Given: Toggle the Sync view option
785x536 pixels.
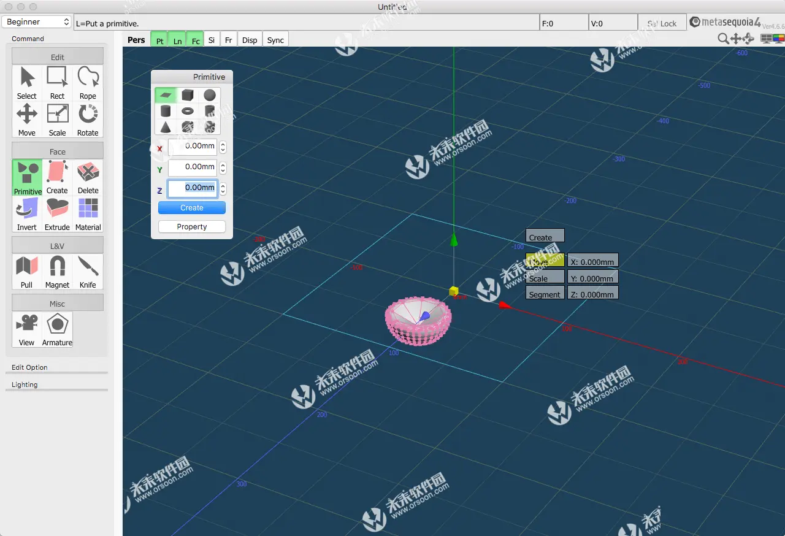Looking at the screenshot, I should point(275,40).
